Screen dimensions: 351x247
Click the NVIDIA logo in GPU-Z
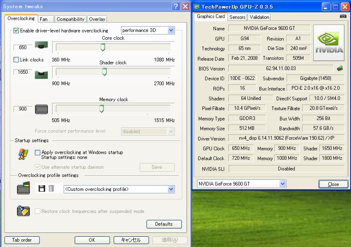point(329,43)
